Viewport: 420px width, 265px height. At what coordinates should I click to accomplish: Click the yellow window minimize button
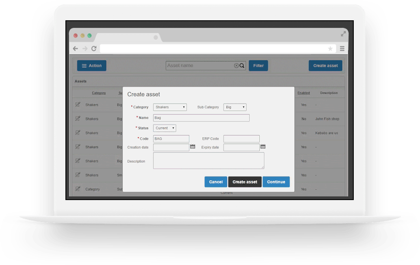click(82, 36)
